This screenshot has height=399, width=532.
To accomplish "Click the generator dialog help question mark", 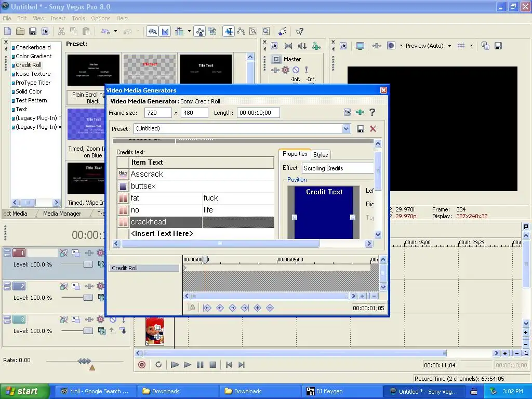I will click(x=372, y=112).
